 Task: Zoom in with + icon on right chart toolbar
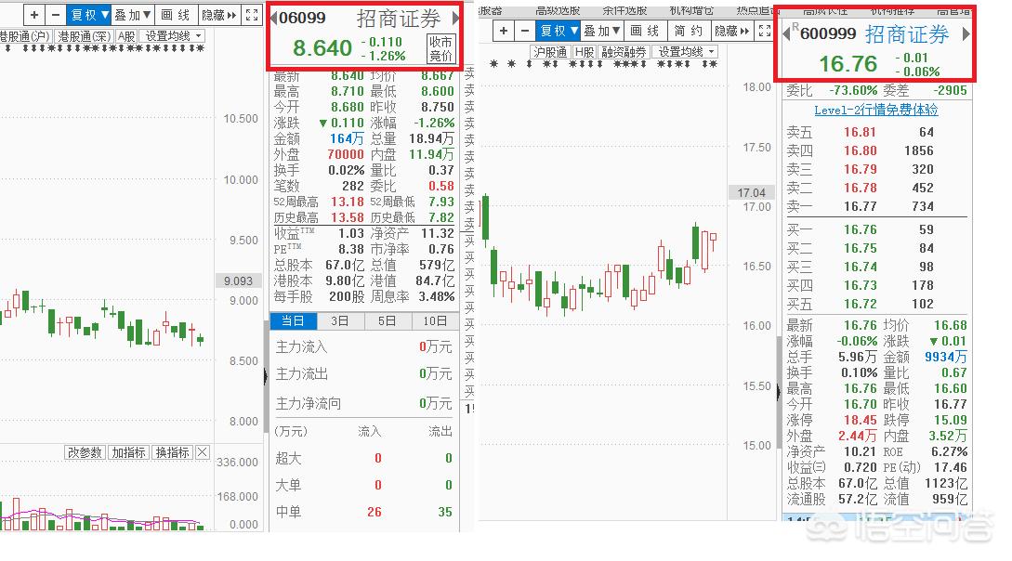[x=503, y=31]
